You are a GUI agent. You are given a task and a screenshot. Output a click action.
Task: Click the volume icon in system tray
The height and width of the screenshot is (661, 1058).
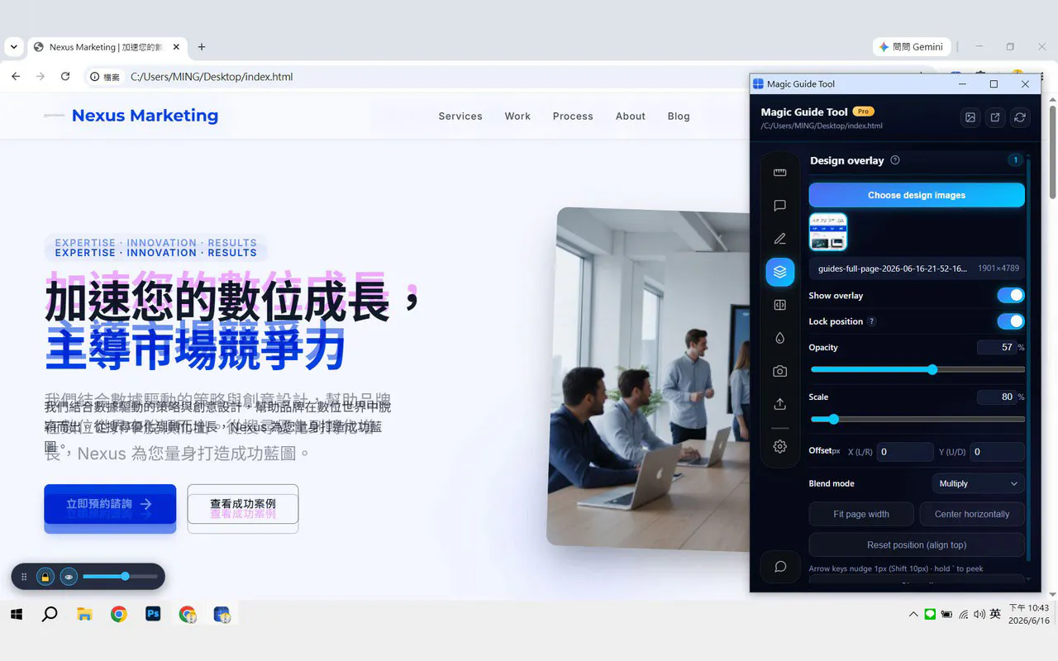979,614
